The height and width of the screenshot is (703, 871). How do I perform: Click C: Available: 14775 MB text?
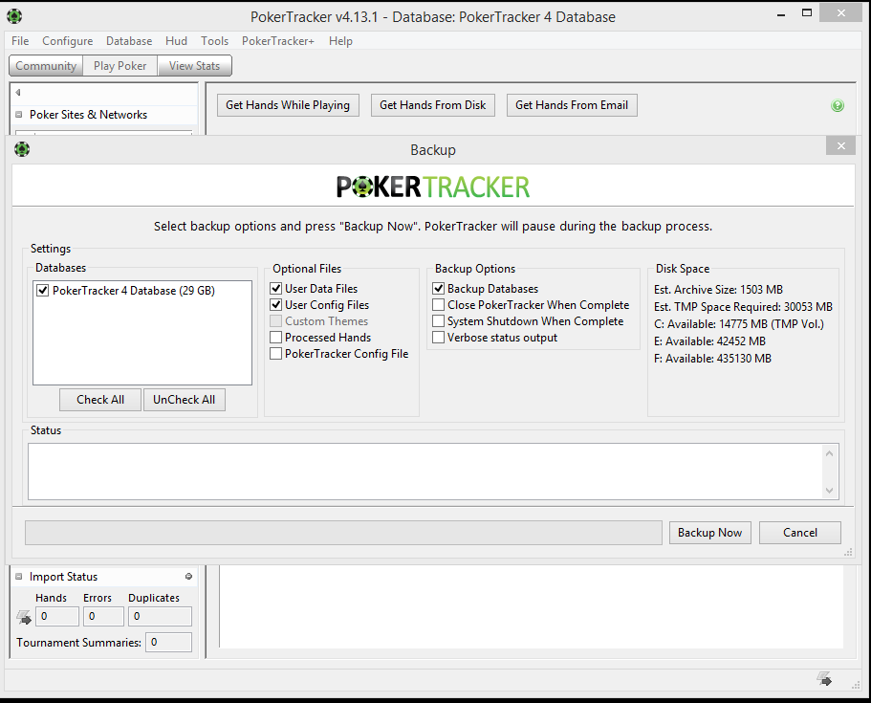(x=739, y=324)
